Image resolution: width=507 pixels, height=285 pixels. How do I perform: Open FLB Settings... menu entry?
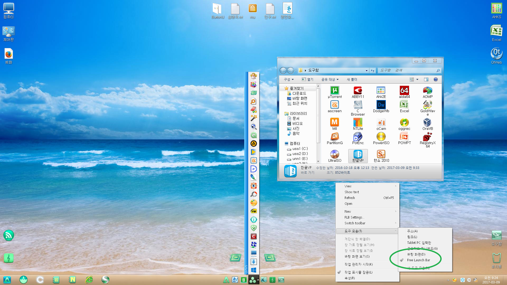coord(367,217)
